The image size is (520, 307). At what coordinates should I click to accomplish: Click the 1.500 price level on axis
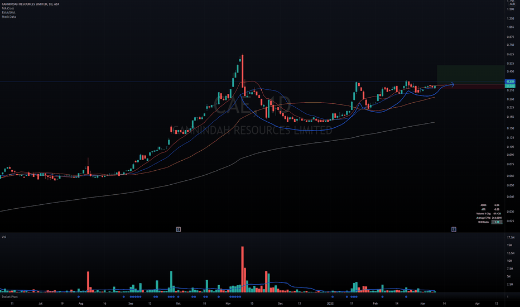click(511, 9)
